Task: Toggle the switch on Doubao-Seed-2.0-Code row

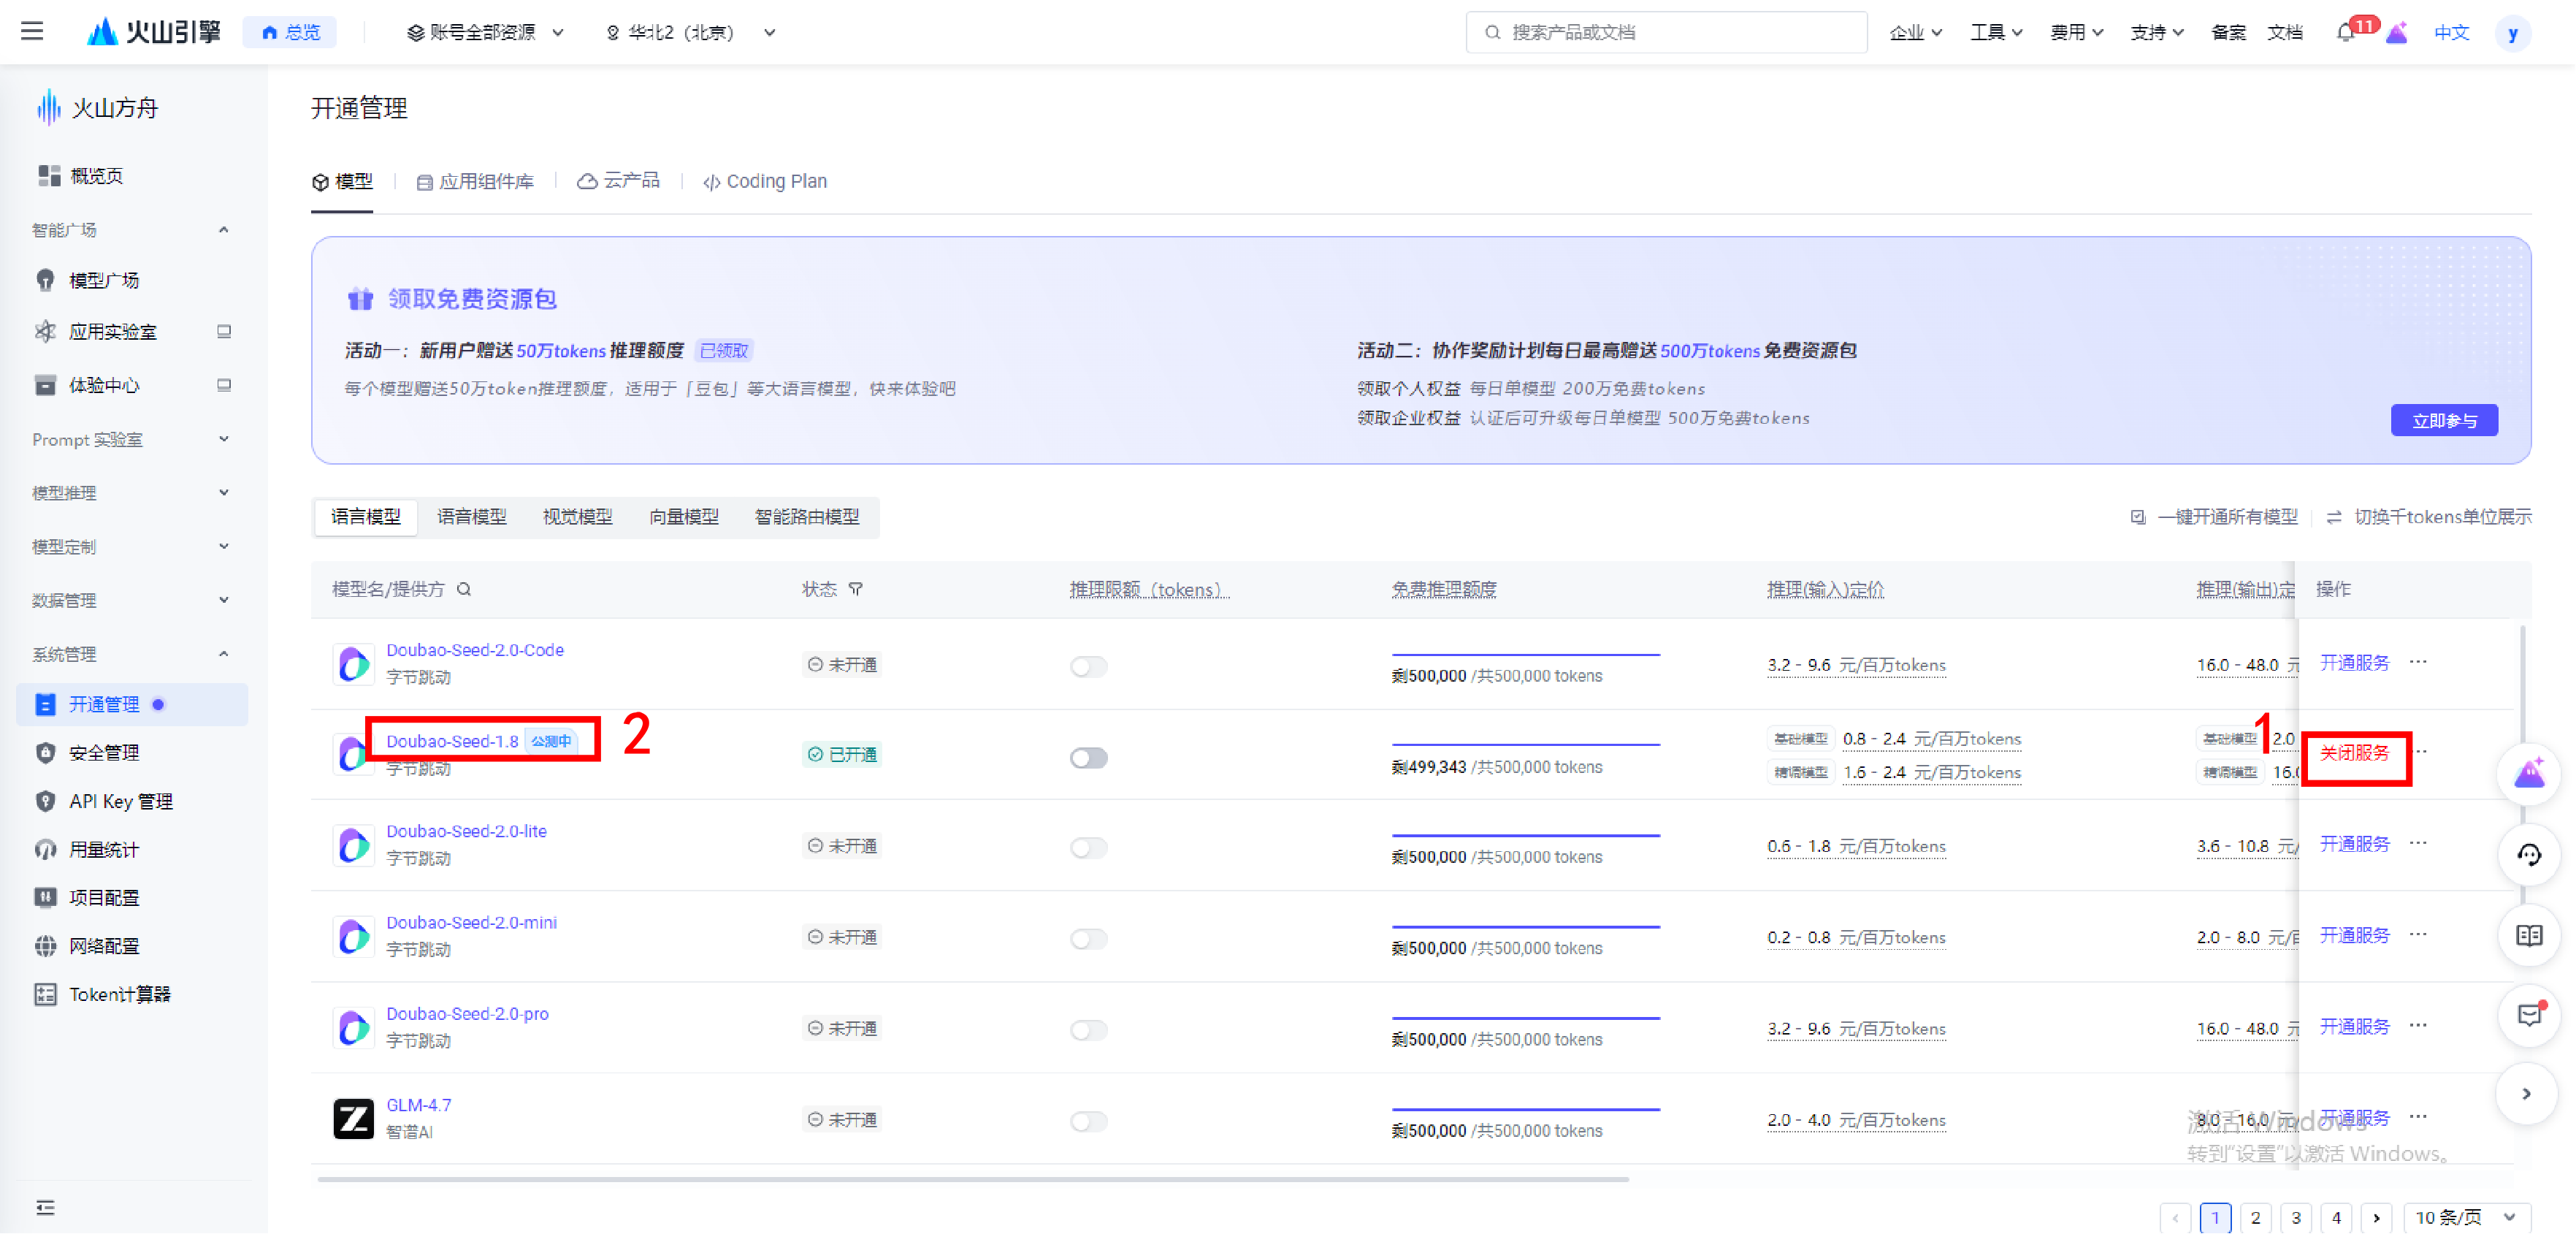Action: click(1088, 666)
